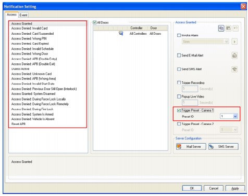Click the paste settings icon beside copy
248x196 pixels.
point(228,28)
